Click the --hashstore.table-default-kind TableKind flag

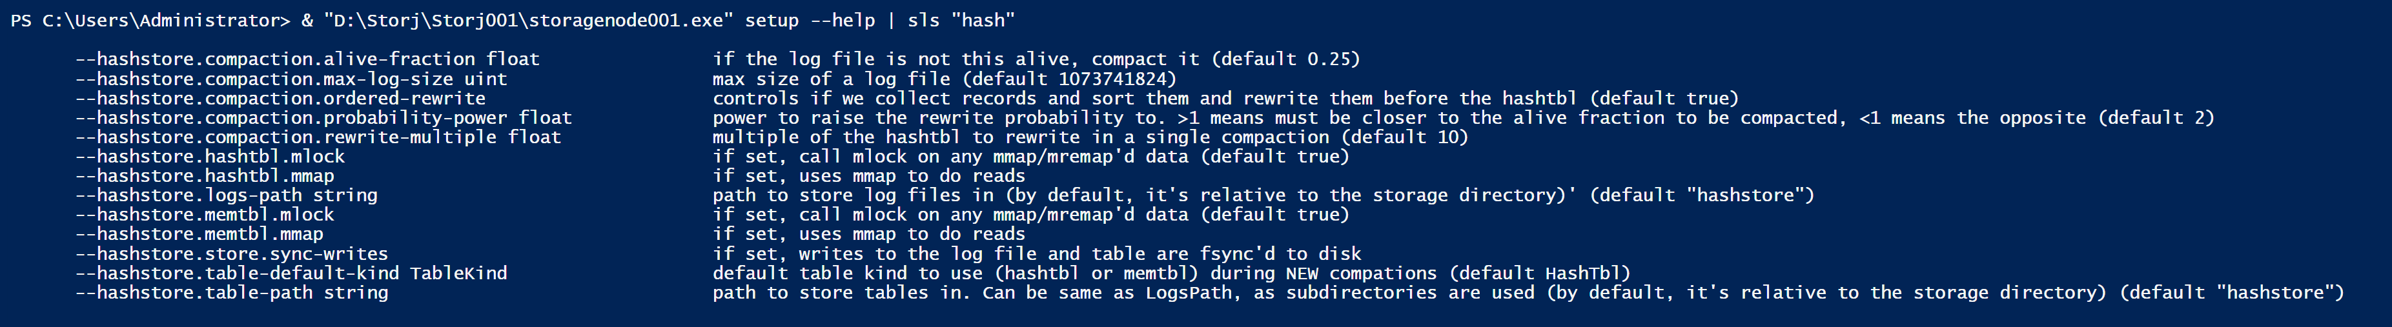coord(292,273)
